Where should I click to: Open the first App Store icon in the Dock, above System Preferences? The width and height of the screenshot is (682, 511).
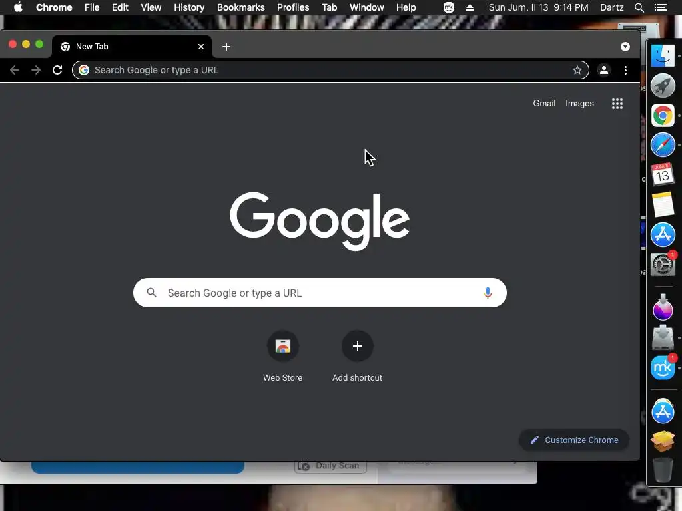click(663, 234)
